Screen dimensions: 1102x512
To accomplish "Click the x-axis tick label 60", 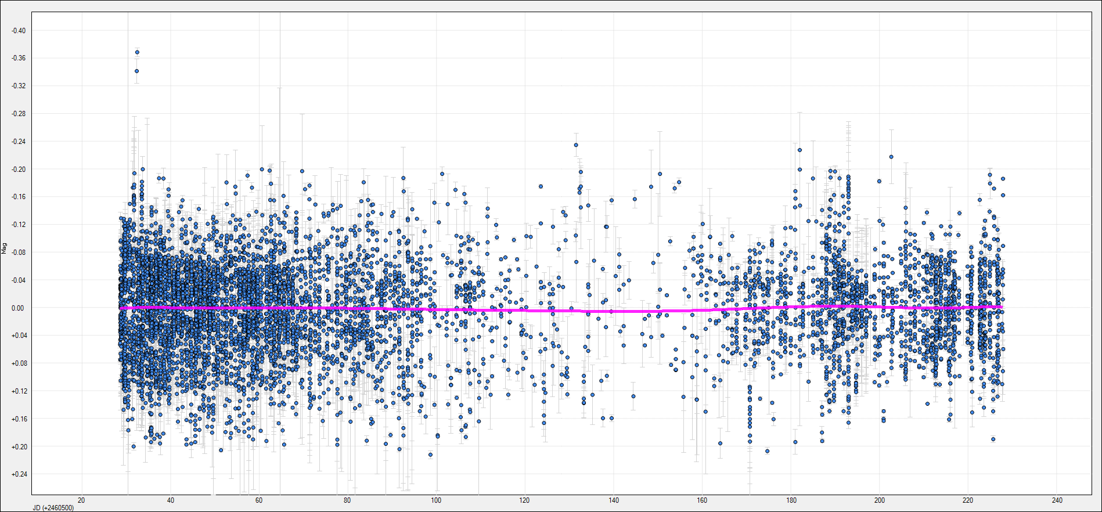I will pos(259,500).
